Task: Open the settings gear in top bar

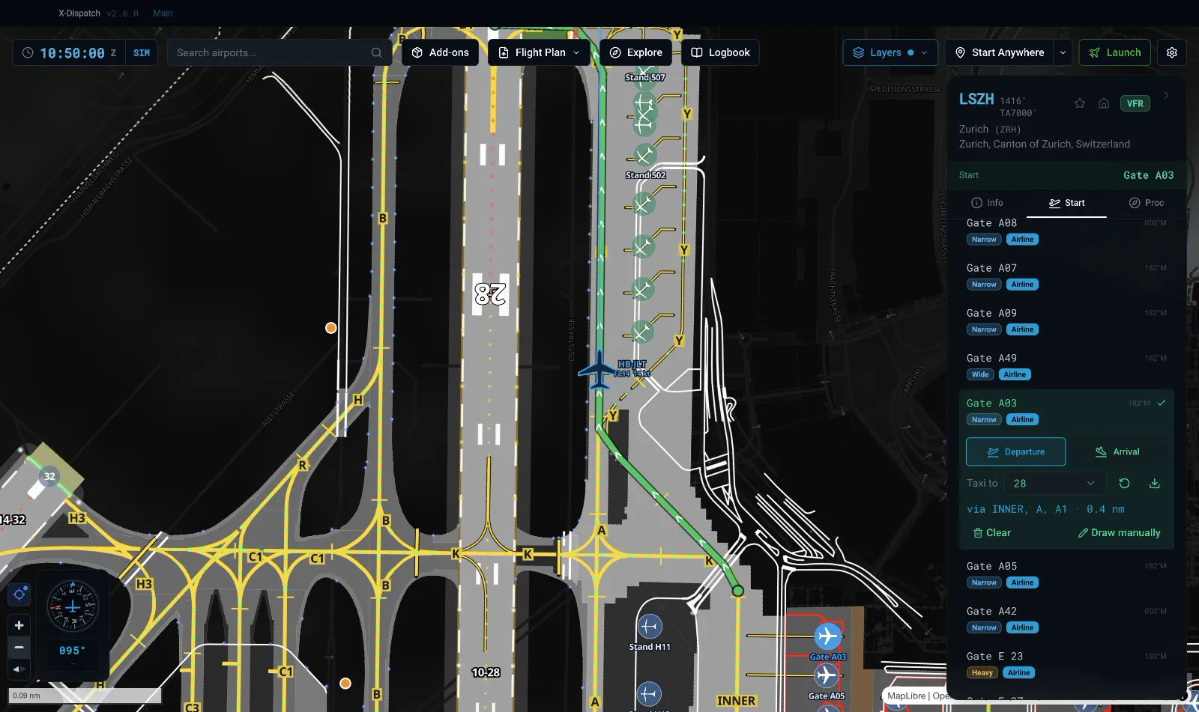Action: click(x=1172, y=52)
